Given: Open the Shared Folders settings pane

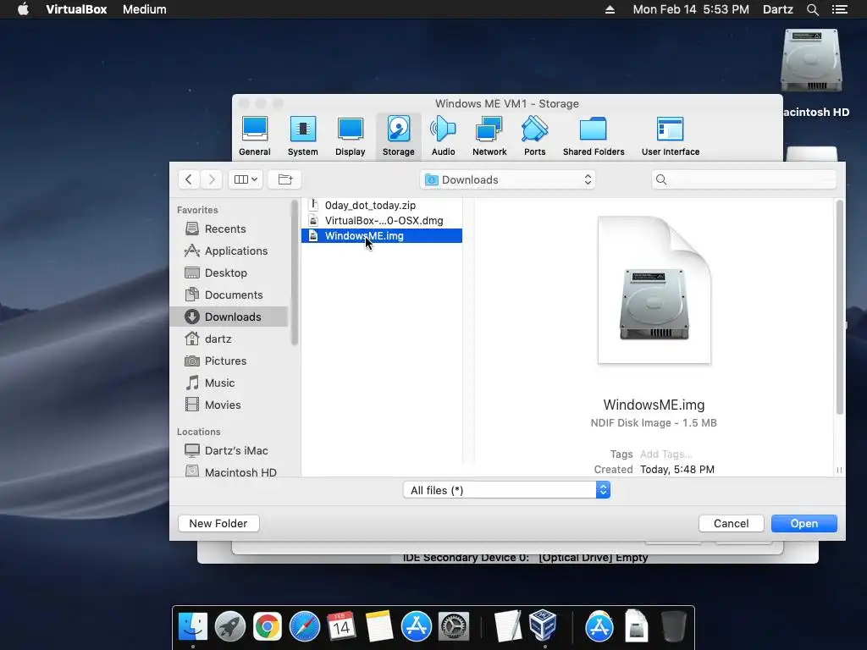Looking at the screenshot, I should [594, 136].
